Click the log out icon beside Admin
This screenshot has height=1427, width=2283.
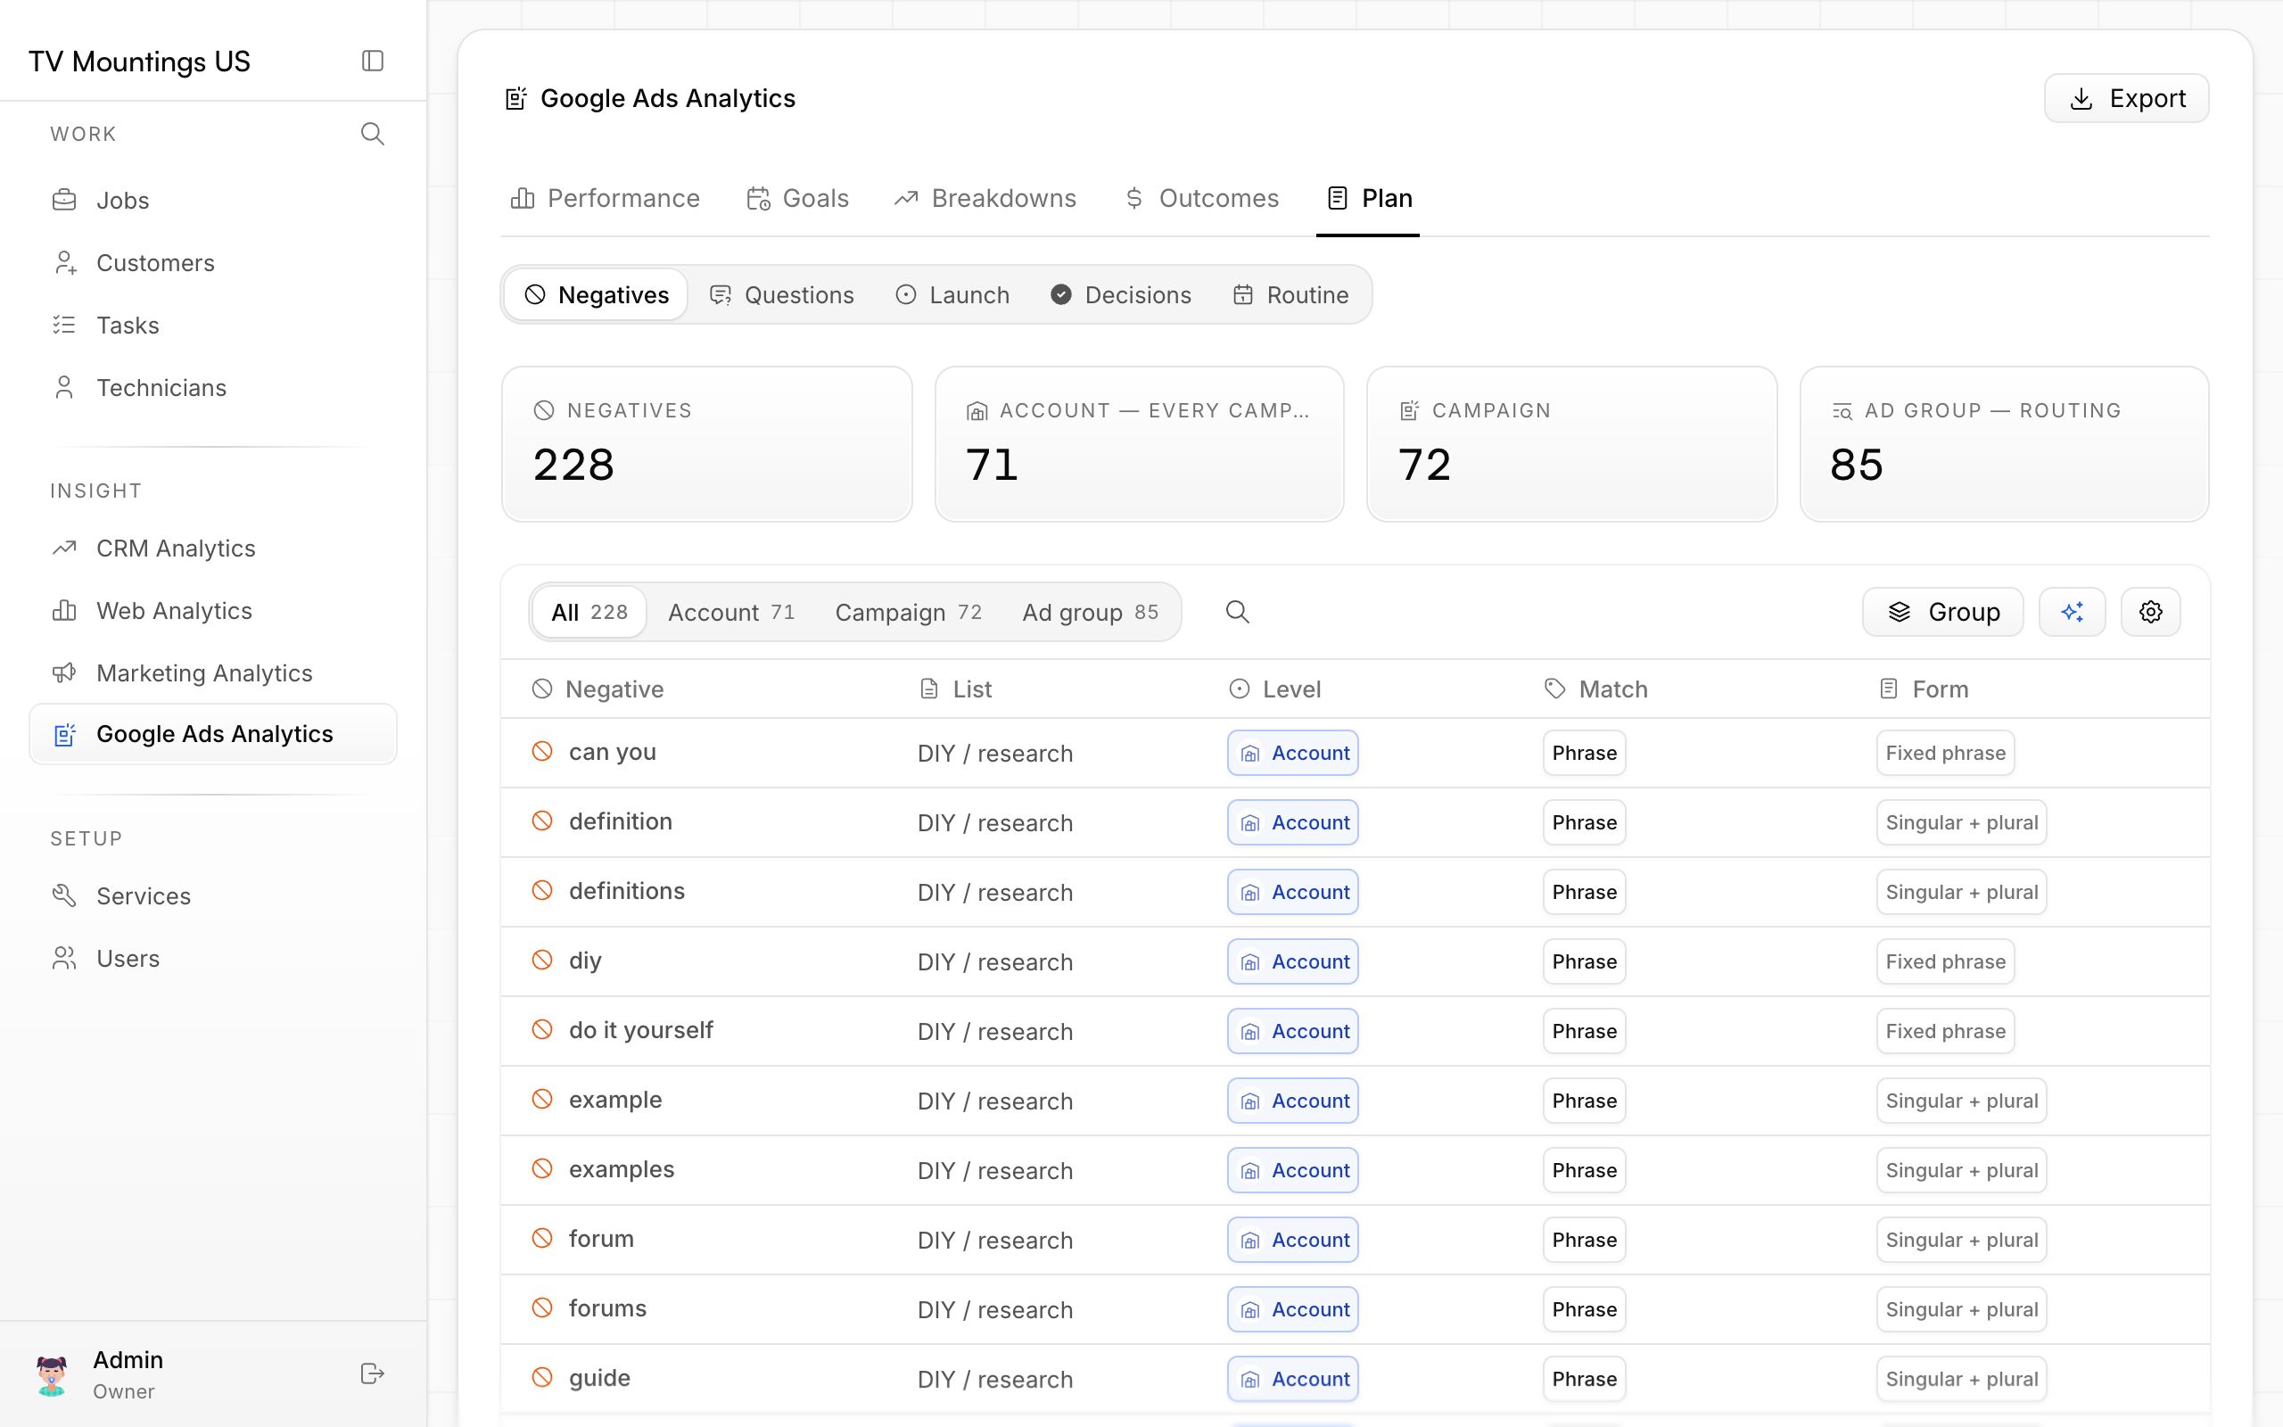373,1373
